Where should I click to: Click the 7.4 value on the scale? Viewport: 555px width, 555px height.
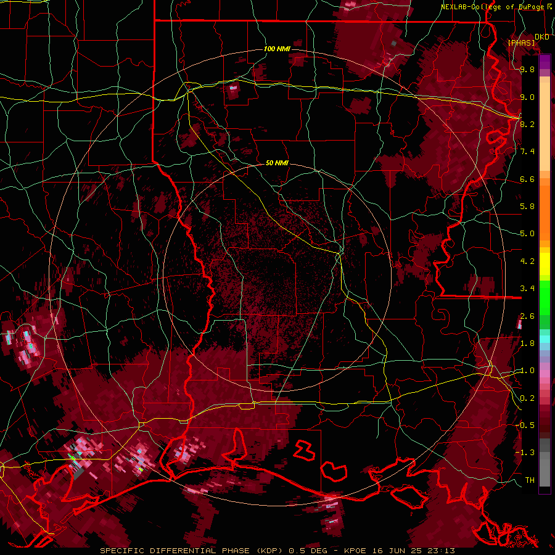pos(527,152)
